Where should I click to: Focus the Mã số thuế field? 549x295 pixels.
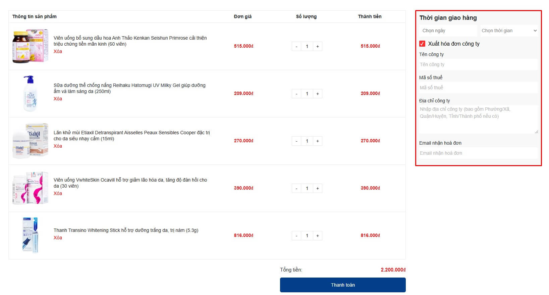coord(478,88)
